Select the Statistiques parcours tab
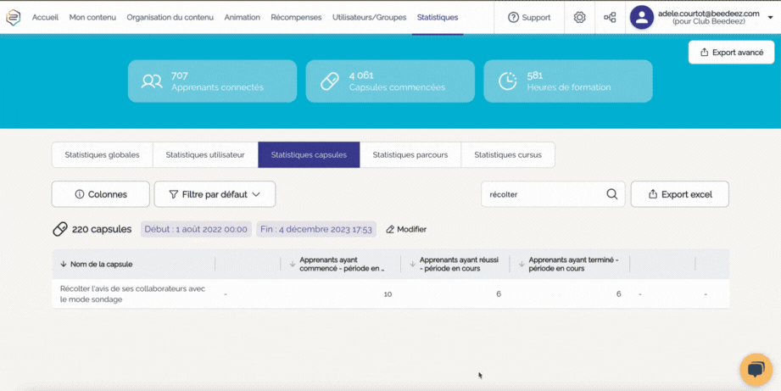Screen dimensions: 781x391 coord(410,155)
